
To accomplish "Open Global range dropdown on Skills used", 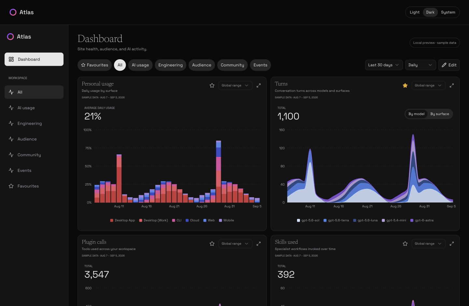I will pos(428,243).
